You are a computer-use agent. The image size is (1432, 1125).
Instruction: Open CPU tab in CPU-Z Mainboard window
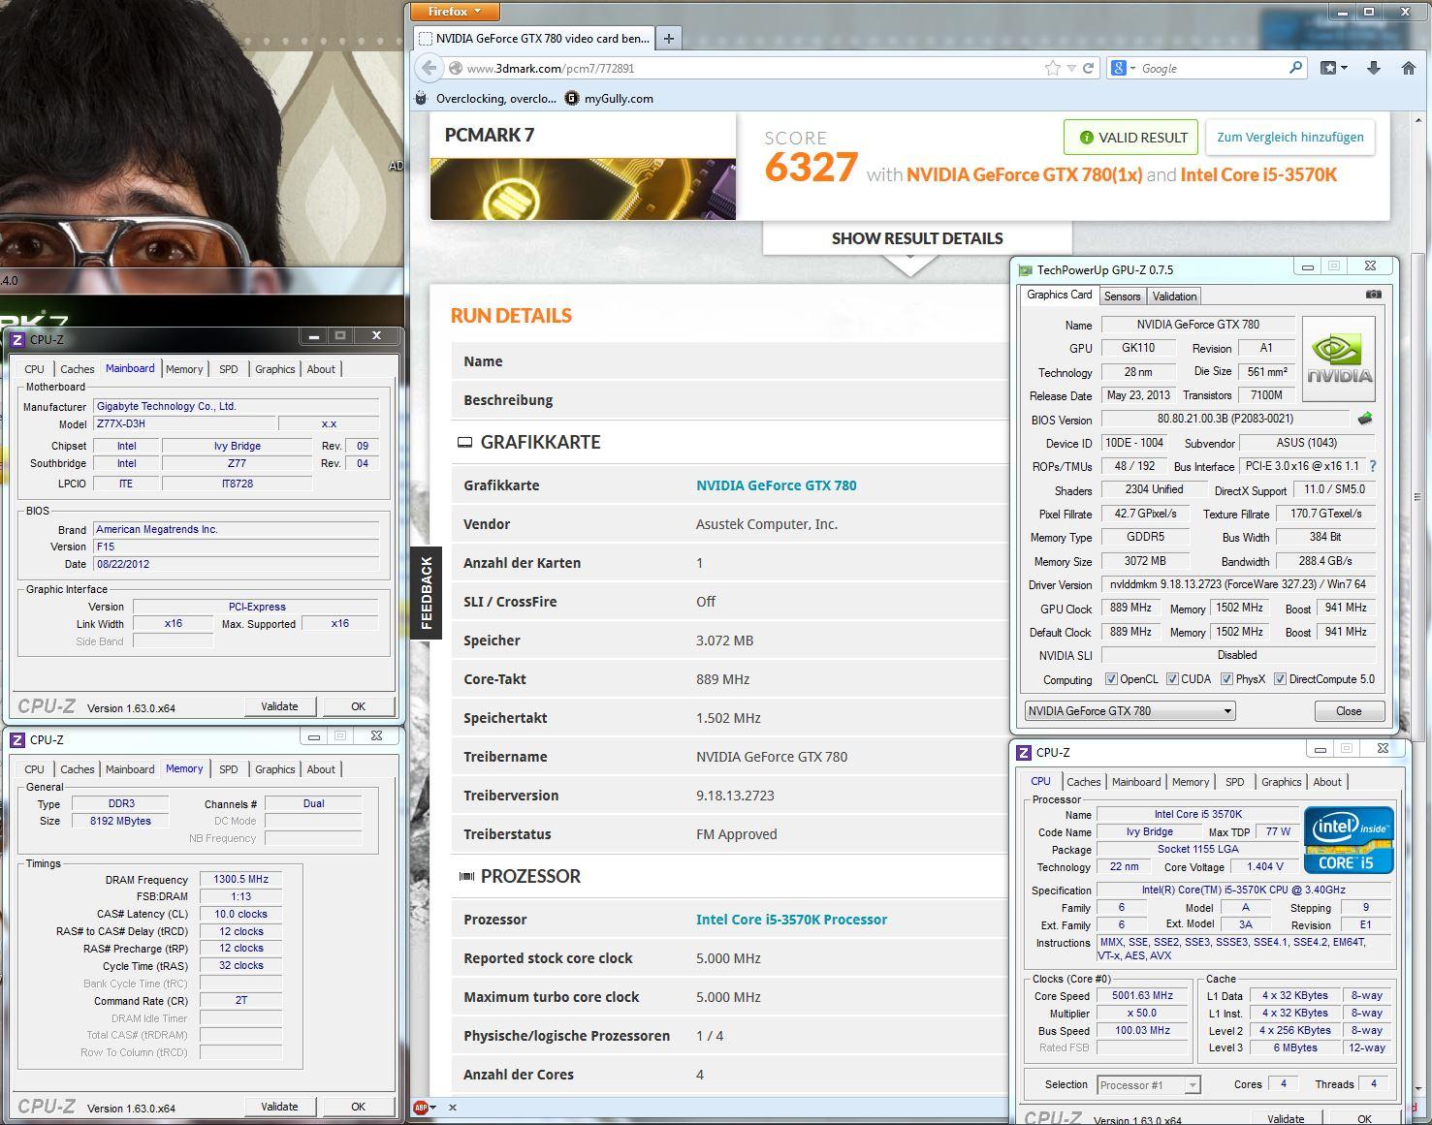click(x=35, y=369)
